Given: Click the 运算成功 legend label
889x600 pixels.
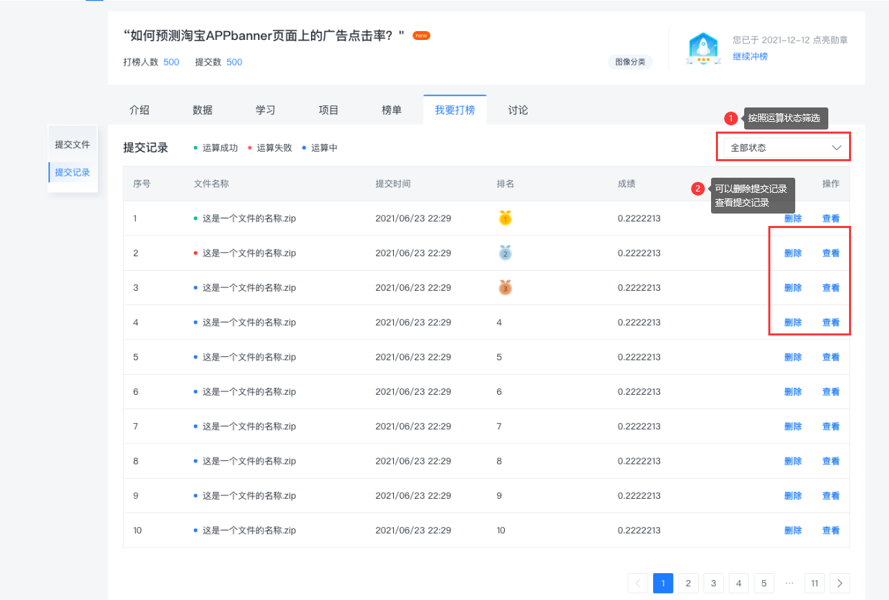Looking at the screenshot, I should pyautogui.click(x=220, y=147).
